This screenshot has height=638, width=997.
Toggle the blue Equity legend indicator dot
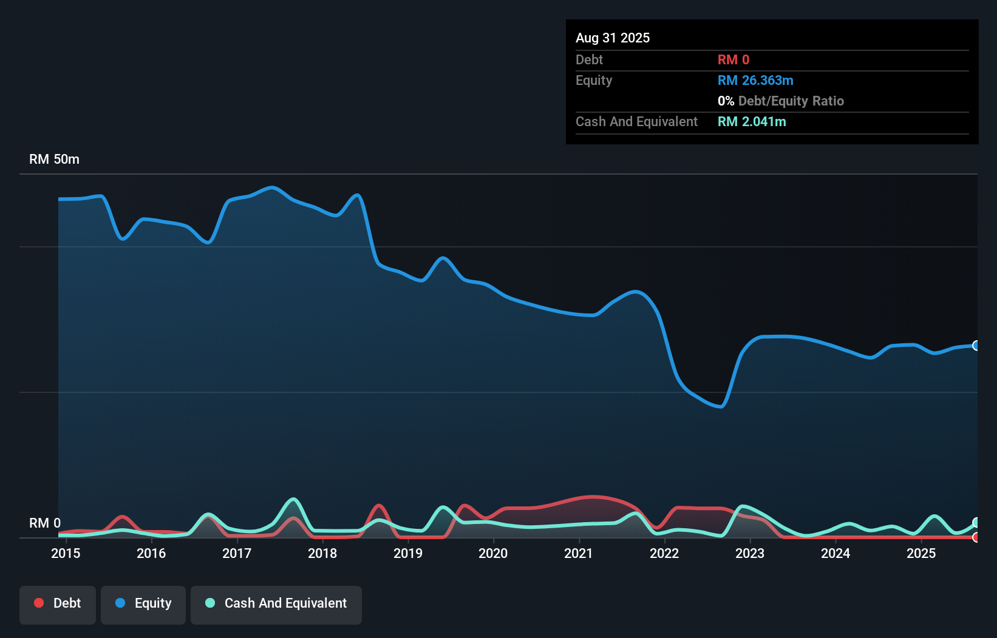pyautogui.click(x=121, y=603)
